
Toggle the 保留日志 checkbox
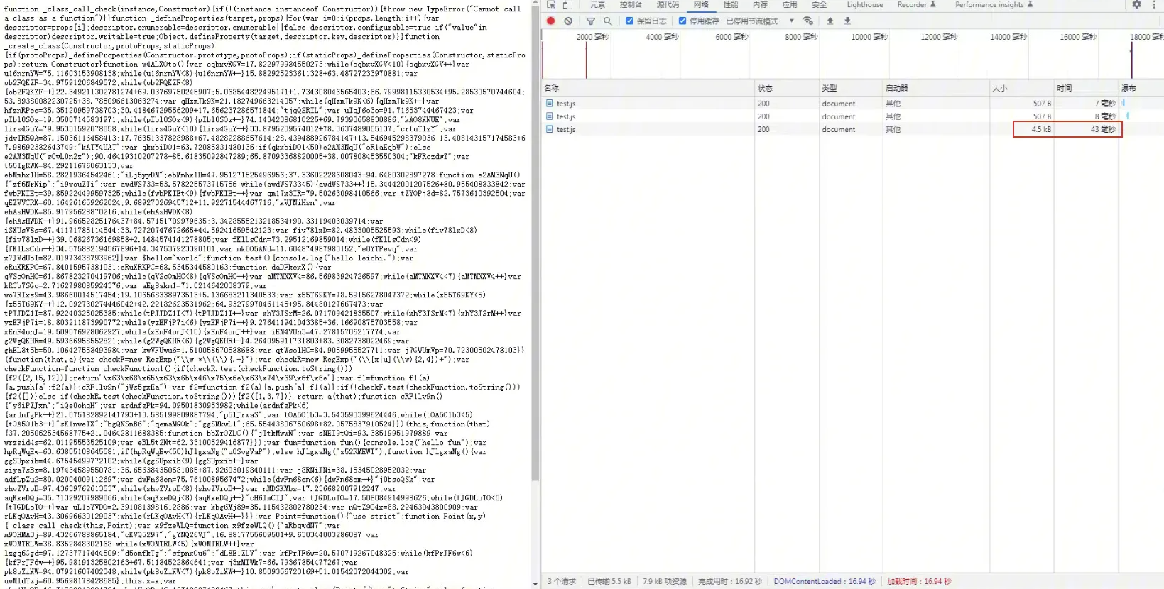click(629, 21)
